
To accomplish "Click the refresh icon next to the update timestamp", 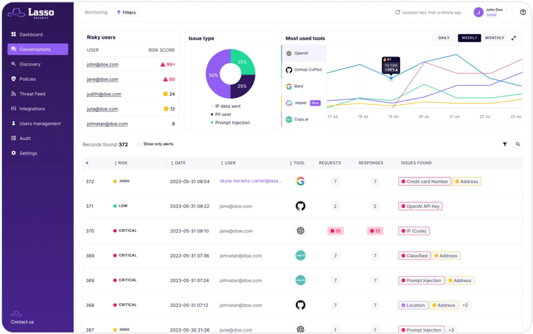I will 397,12.
